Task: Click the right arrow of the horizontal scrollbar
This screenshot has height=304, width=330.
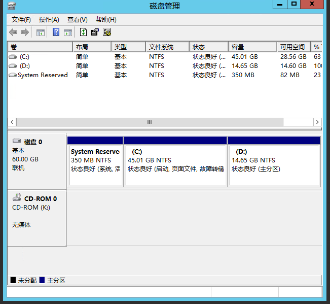Action: (317, 122)
